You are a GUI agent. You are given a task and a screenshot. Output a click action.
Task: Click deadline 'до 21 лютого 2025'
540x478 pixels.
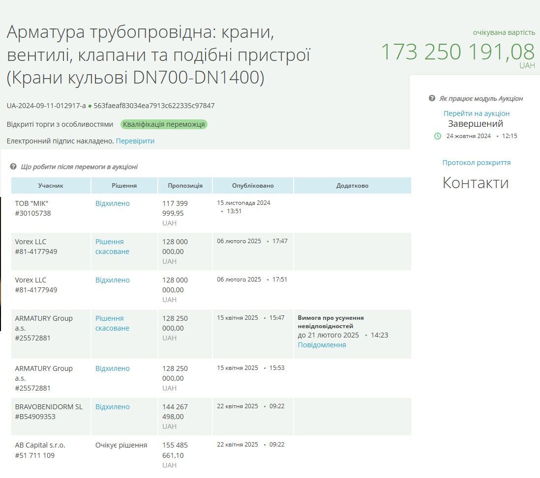click(x=328, y=335)
